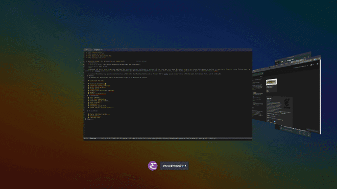Click the emacs@huawei window title label
The height and width of the screenshot is (189, 337).
pyautogui.click(x=174, y=166)
